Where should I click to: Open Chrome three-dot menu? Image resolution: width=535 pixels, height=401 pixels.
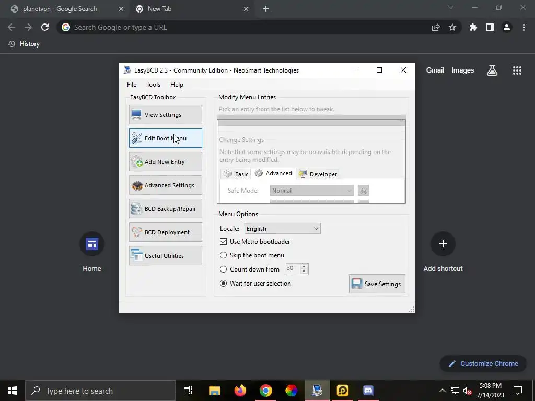(x=524, y=27)
